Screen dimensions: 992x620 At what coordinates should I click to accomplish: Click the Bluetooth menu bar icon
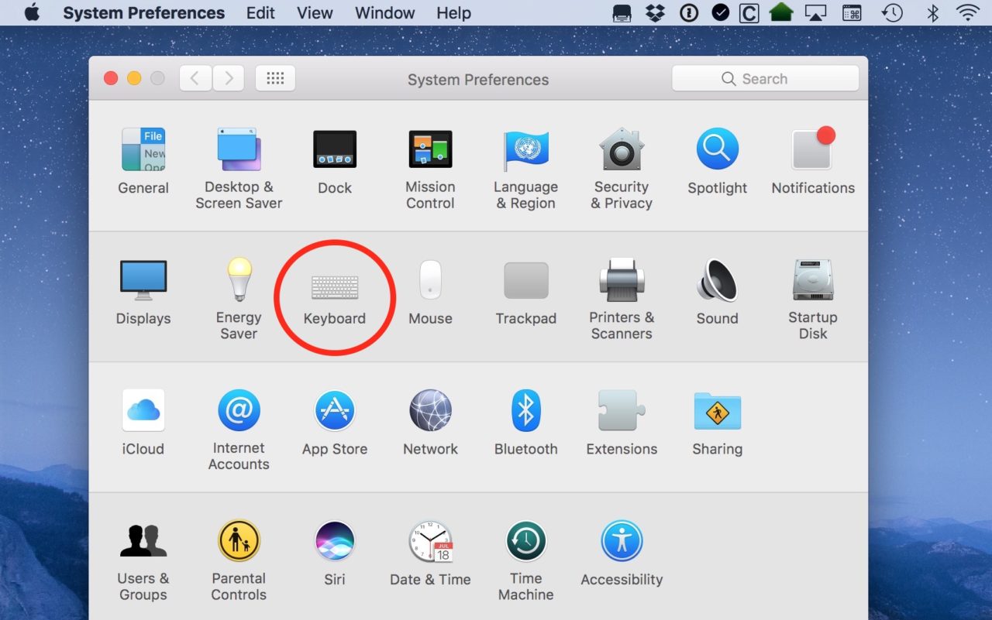[933, 12]
